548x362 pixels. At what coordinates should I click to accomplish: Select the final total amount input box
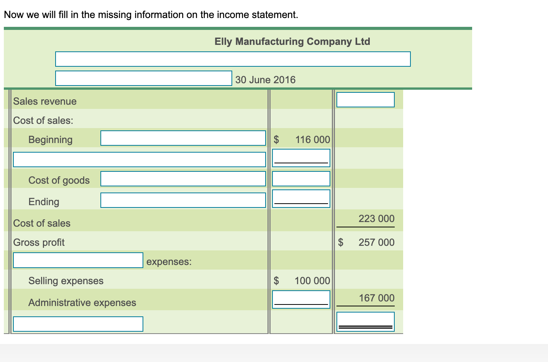pos(365,321)
